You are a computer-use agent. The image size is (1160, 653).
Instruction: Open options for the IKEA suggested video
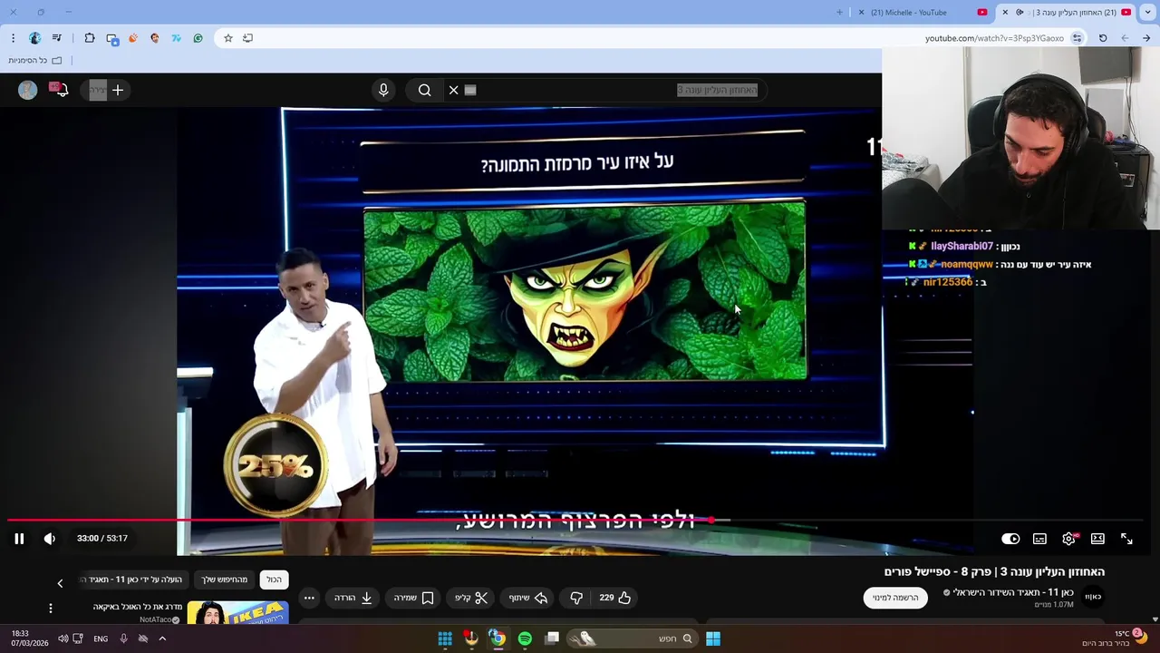click(51, 608)
